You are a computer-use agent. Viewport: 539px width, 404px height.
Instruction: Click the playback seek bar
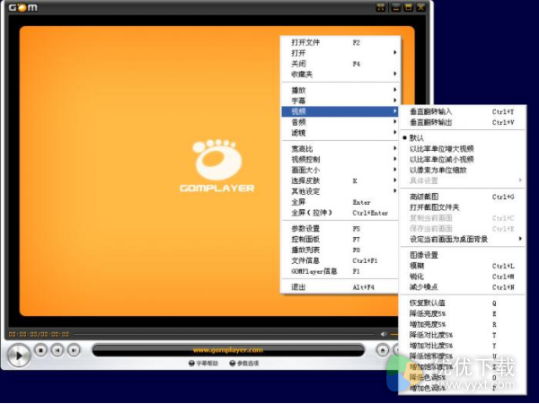[x=224, y=334]
